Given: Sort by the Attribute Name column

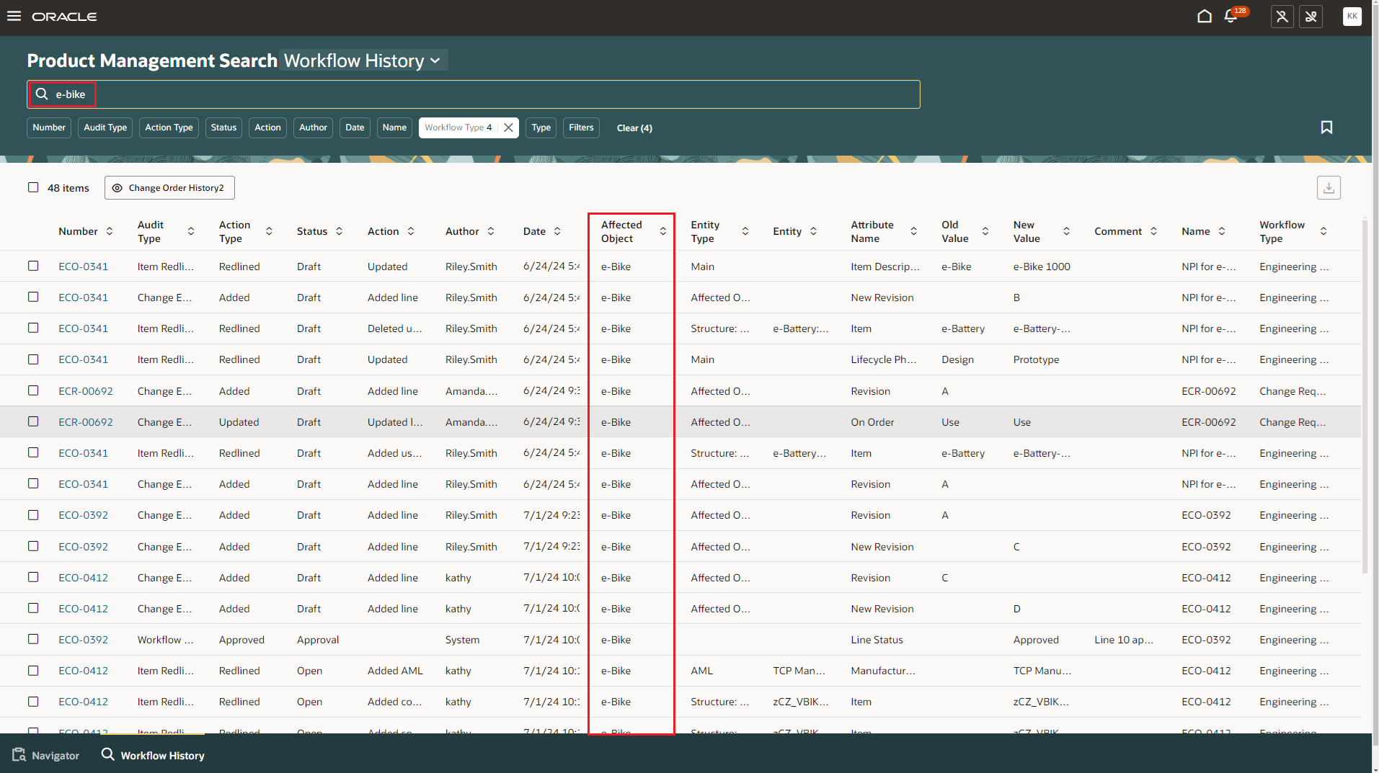Looking at the screenshot, I should [913, 231].
